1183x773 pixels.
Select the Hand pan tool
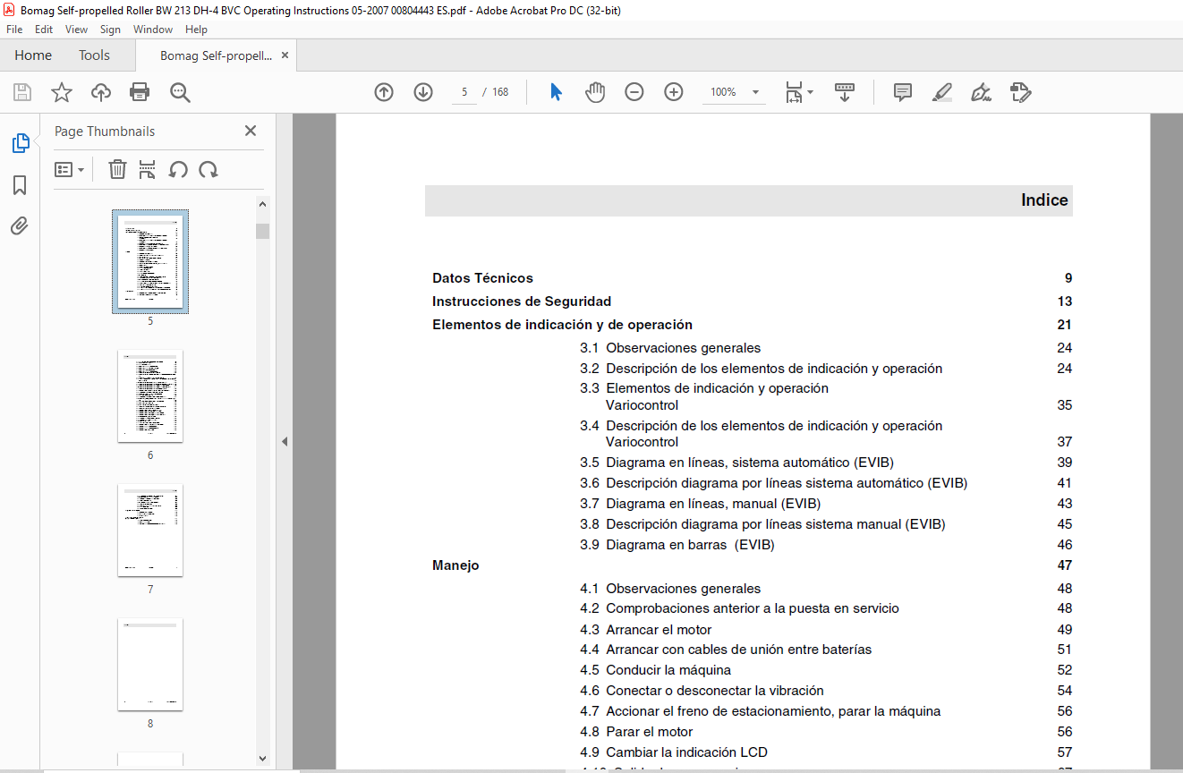595,92
